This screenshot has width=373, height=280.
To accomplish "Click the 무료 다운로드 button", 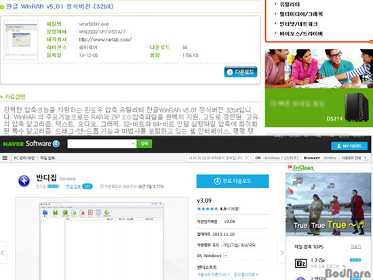I will pos(233,181).
